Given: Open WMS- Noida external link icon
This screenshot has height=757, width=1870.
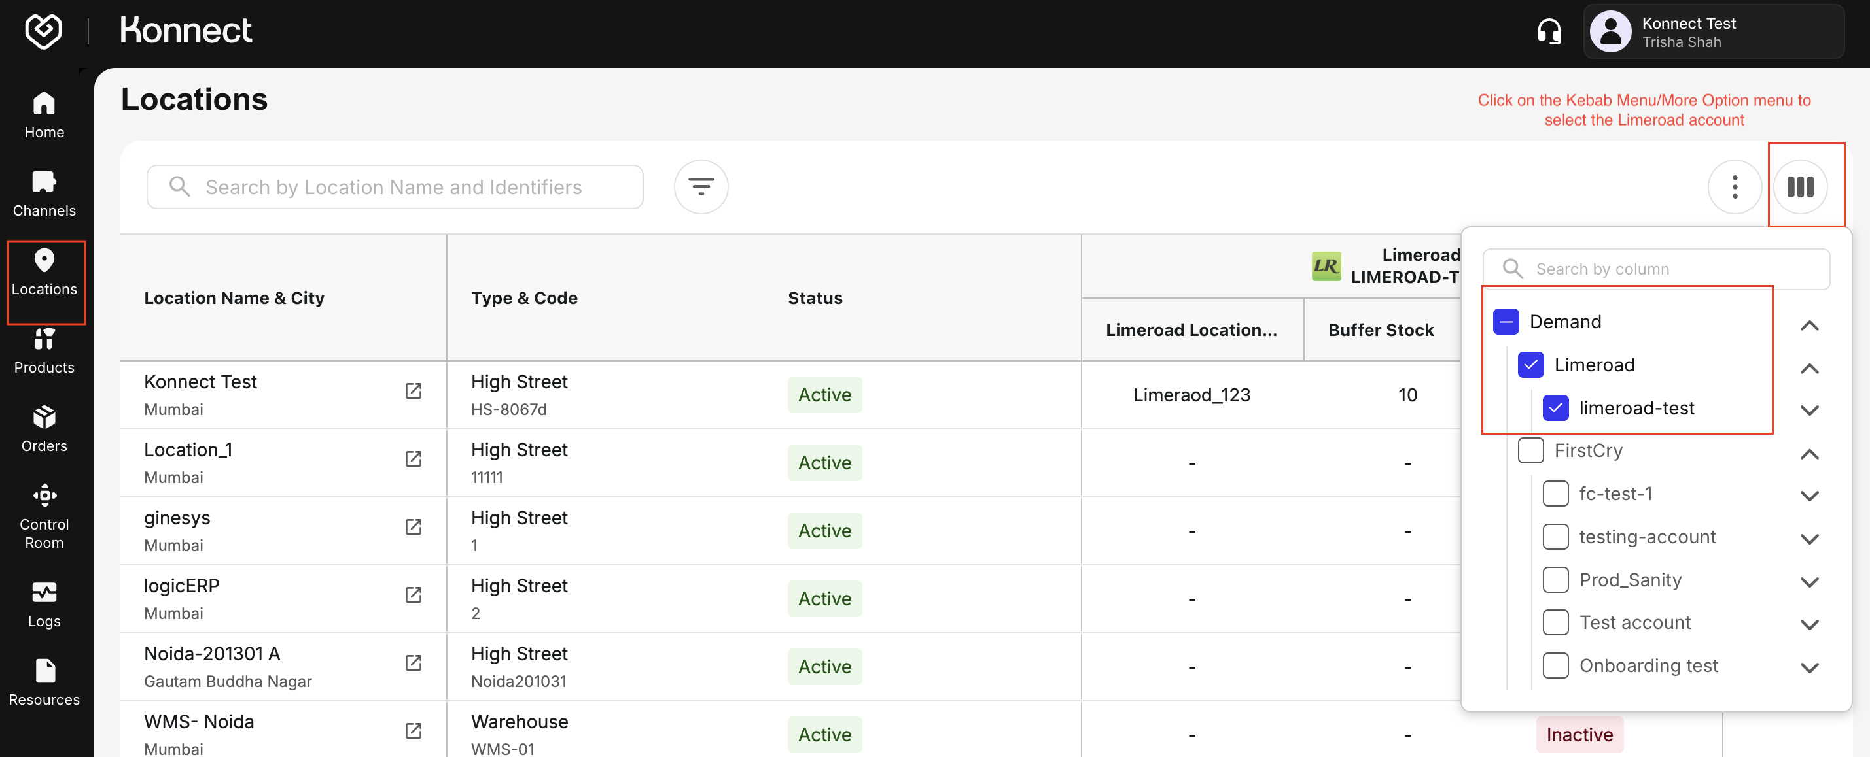Looking at the screenshot, I should point(413,731).
